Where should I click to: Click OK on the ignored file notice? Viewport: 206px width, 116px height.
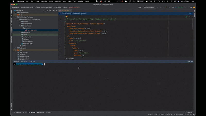coord(191,13)
